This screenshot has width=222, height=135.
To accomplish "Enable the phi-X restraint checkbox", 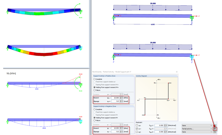I will (x=137, y=125).
